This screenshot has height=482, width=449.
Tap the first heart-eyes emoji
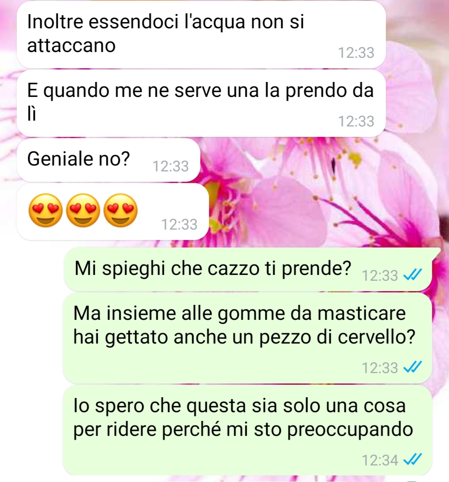[x=45, y=210]
